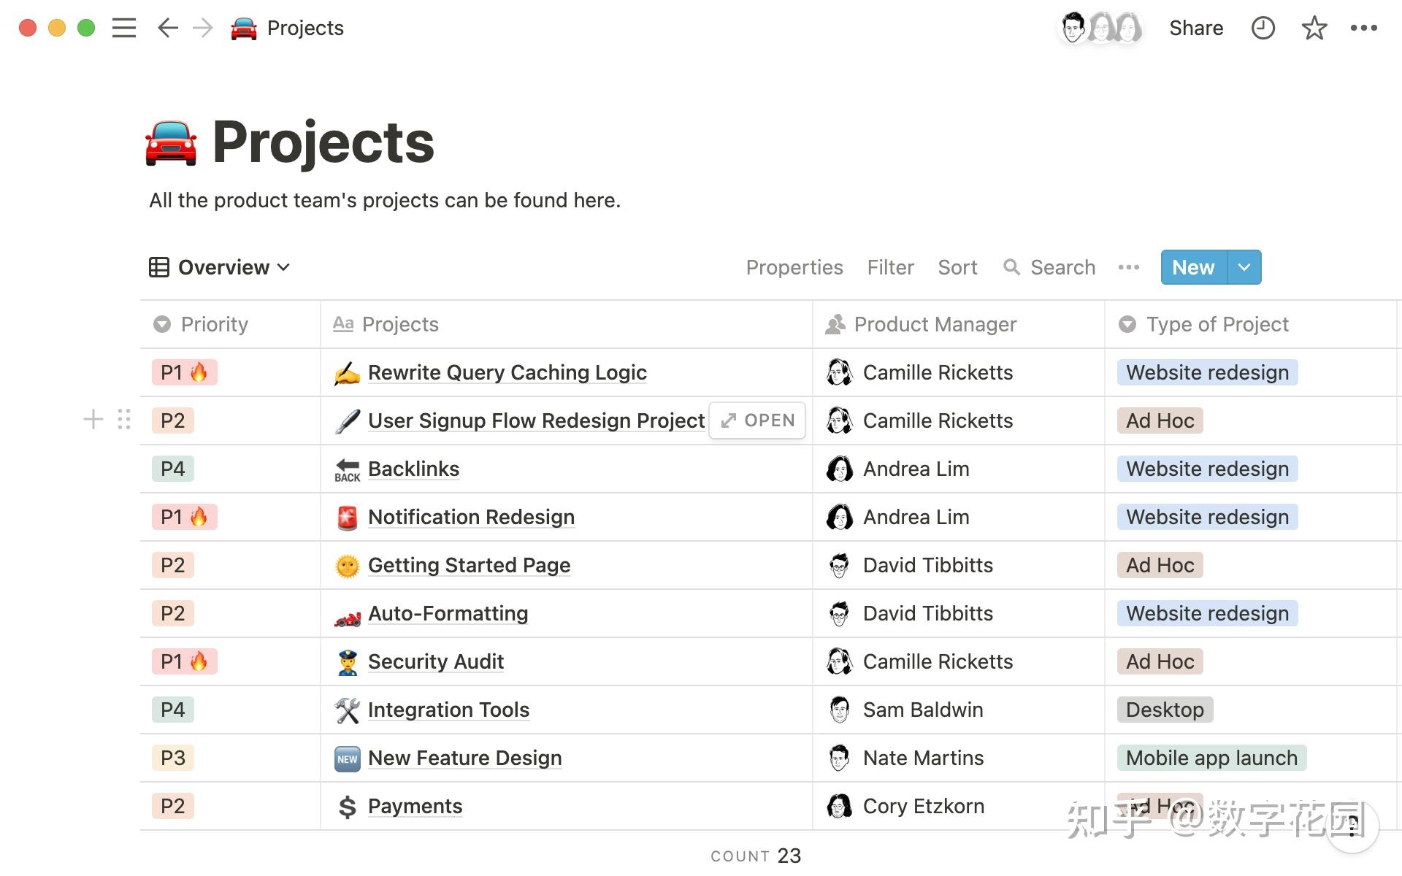Open the help question mark button

point(1352,825)
